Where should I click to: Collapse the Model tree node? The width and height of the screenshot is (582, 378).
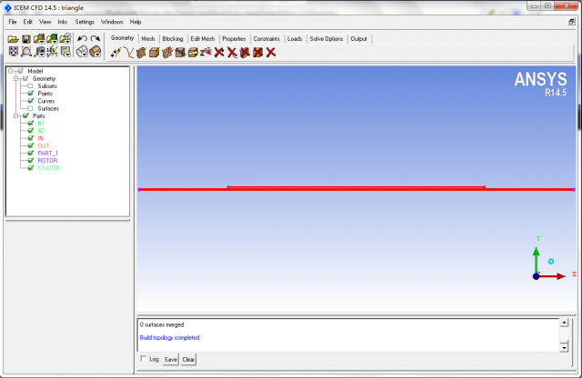pyautogui.click(x=9, y=71)
